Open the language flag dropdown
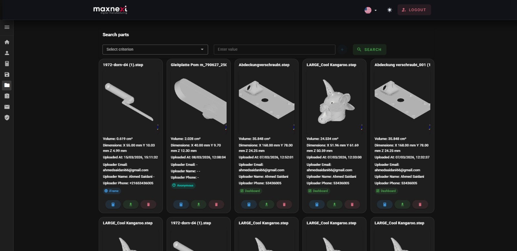Screen dimensions: 517x251 click(370, 10)
